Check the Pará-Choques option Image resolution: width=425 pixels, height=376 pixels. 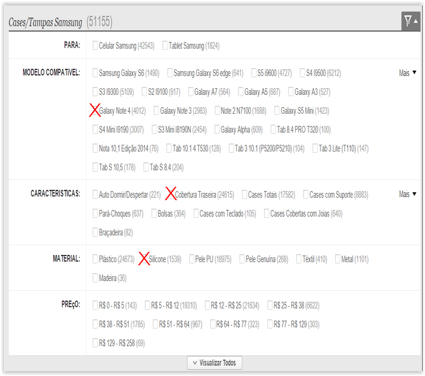[x=95, y=214]
